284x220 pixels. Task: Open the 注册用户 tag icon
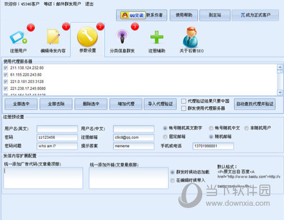click(x=18, y=37)
